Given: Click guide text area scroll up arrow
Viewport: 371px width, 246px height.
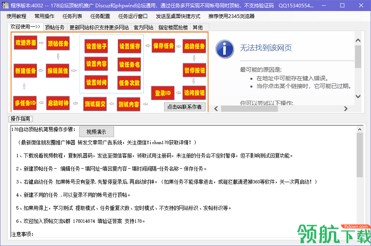Looking at the screenshot, I should click(360, 129).
